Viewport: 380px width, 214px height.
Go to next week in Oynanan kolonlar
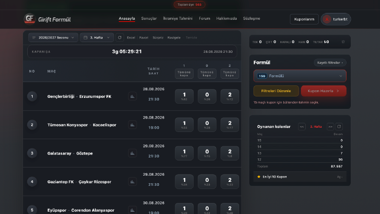tap(330, 127)
